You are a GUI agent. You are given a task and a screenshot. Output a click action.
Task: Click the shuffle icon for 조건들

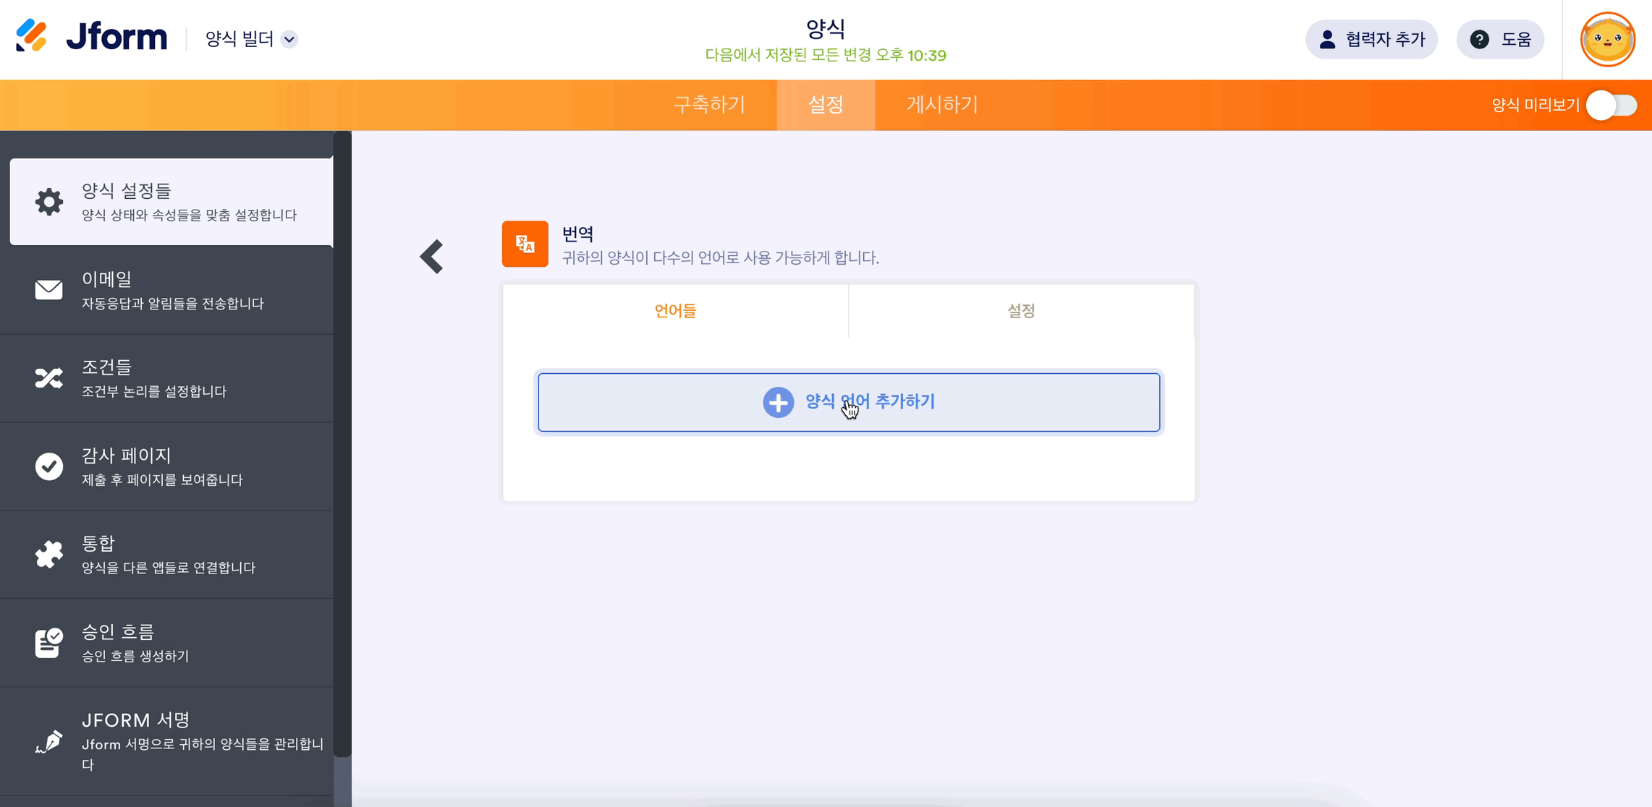[x=49, y=378]
